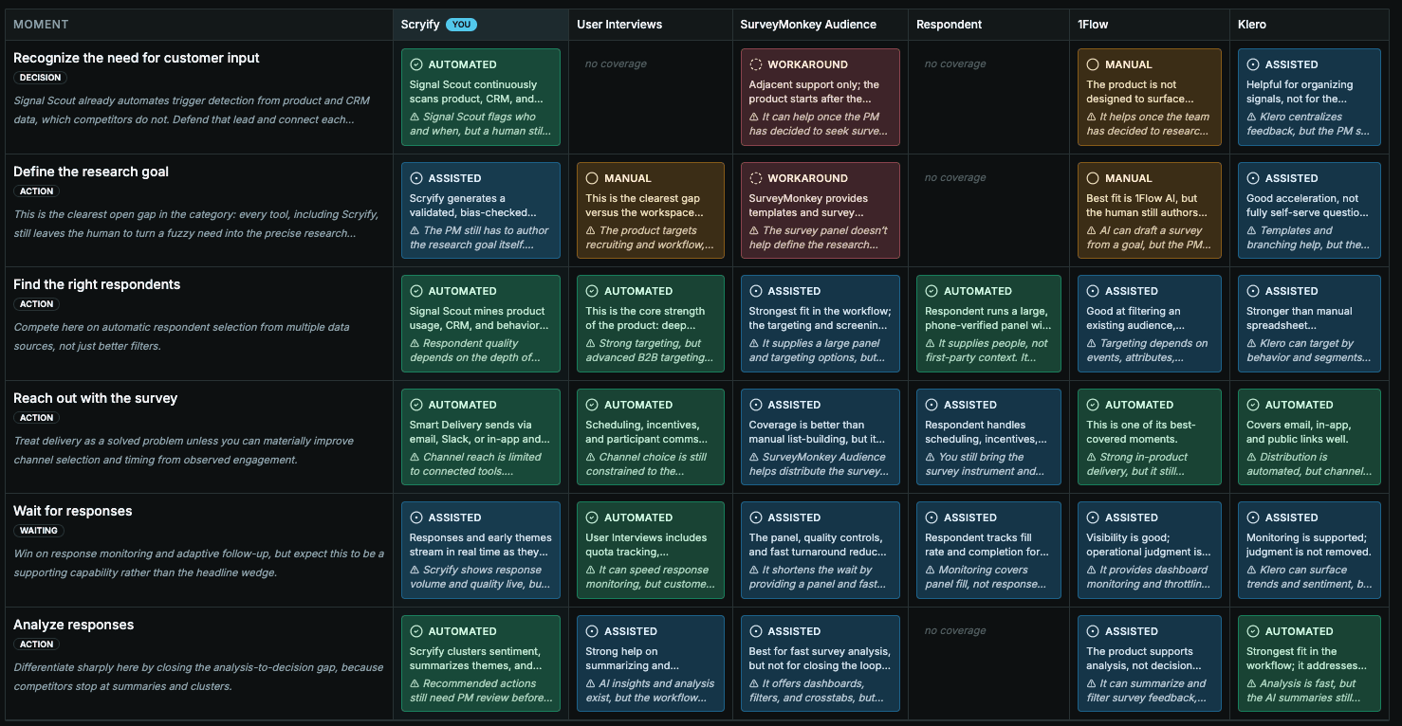Click the Manual icon in User Interviews' Define goal card
The image size is (1402, 726).
(x=592, y=178)
